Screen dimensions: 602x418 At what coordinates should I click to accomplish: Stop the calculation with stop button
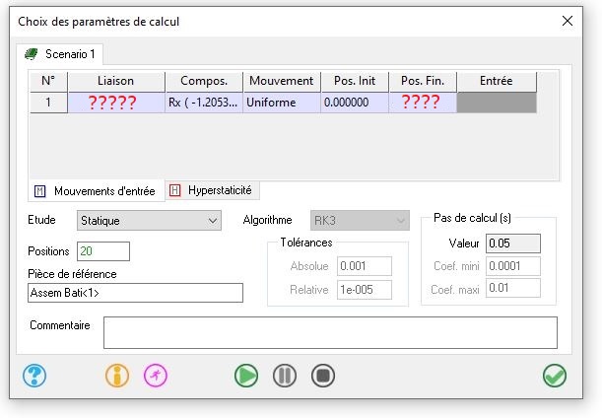(x=323, y=376)
